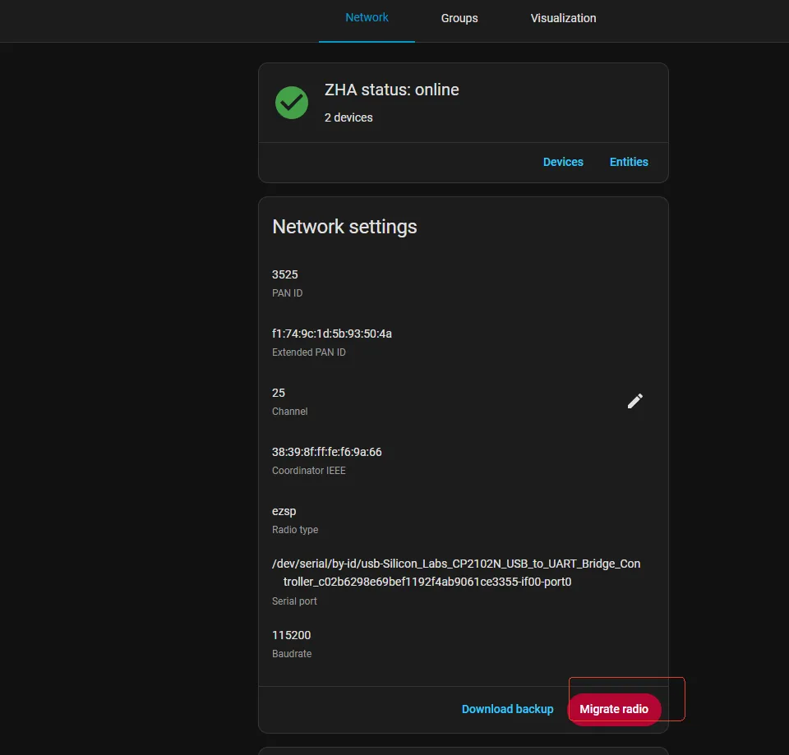Click the pencil icon to edit channel

[634, 401]
